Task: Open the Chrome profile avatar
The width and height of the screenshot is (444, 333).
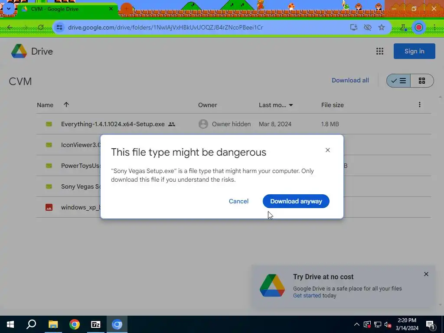Action: point(419,27)
